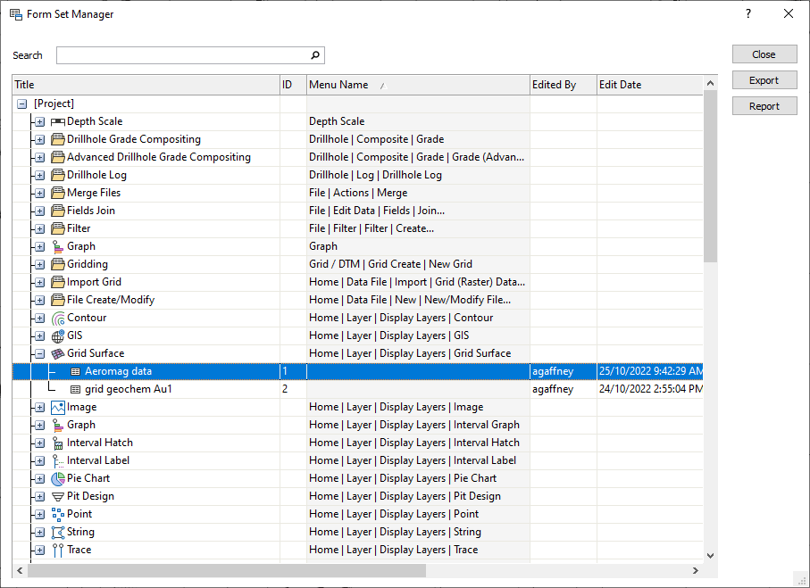Click the Point layer icon
This screenshot has height=588, width=810.
point(58,514)
